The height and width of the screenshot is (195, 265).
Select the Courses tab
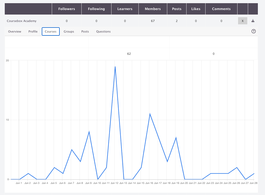(51, 31)
